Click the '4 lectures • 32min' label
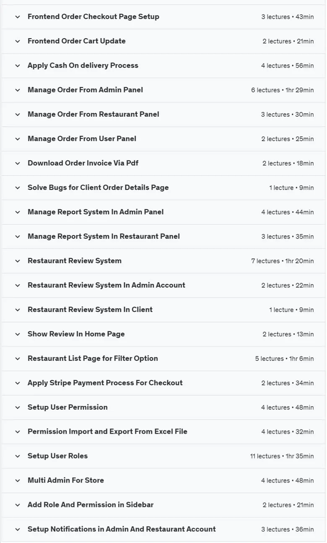This screenshot has height=543, width=327. click(x=288, y=432)
